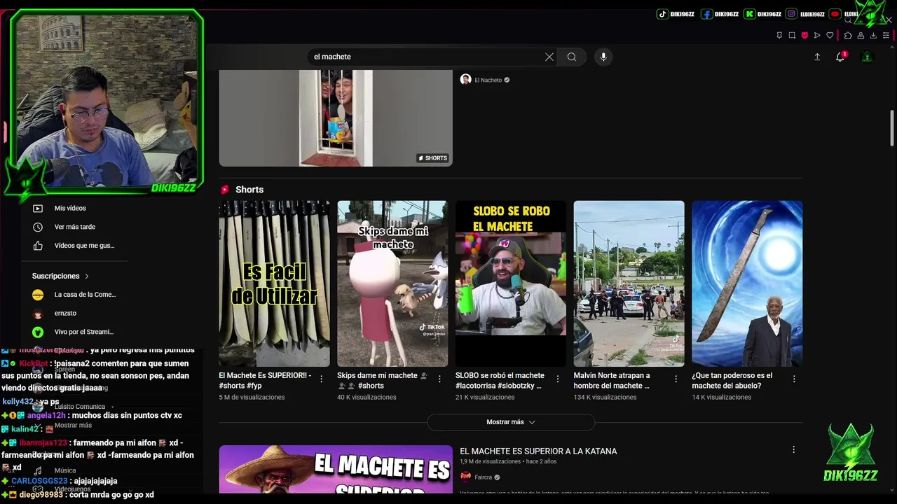Click the red Pocket save icon
Screen dimensions: 897x504
804,35
